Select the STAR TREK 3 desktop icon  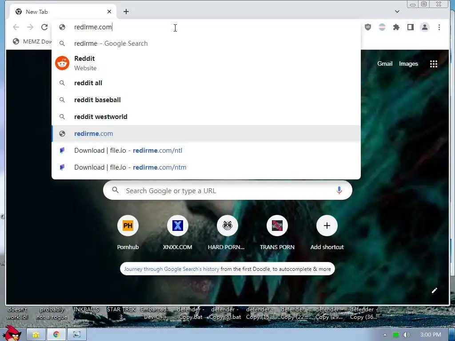(121, 313)
